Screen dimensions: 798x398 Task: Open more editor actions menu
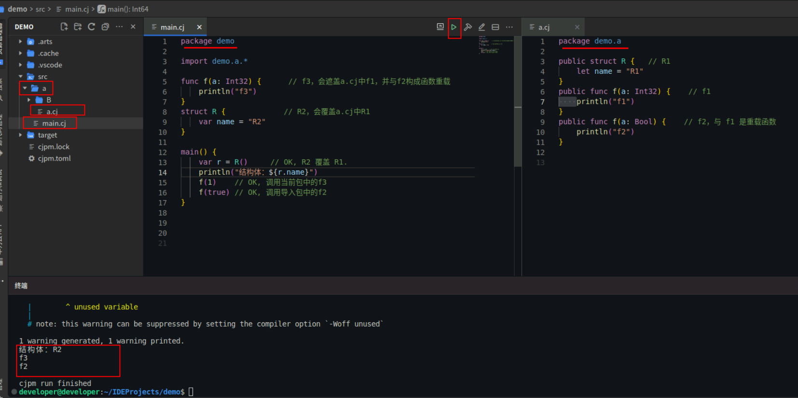tap(509, 27)
